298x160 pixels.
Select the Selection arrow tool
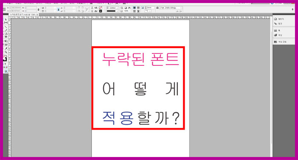(x=6, y=20)
